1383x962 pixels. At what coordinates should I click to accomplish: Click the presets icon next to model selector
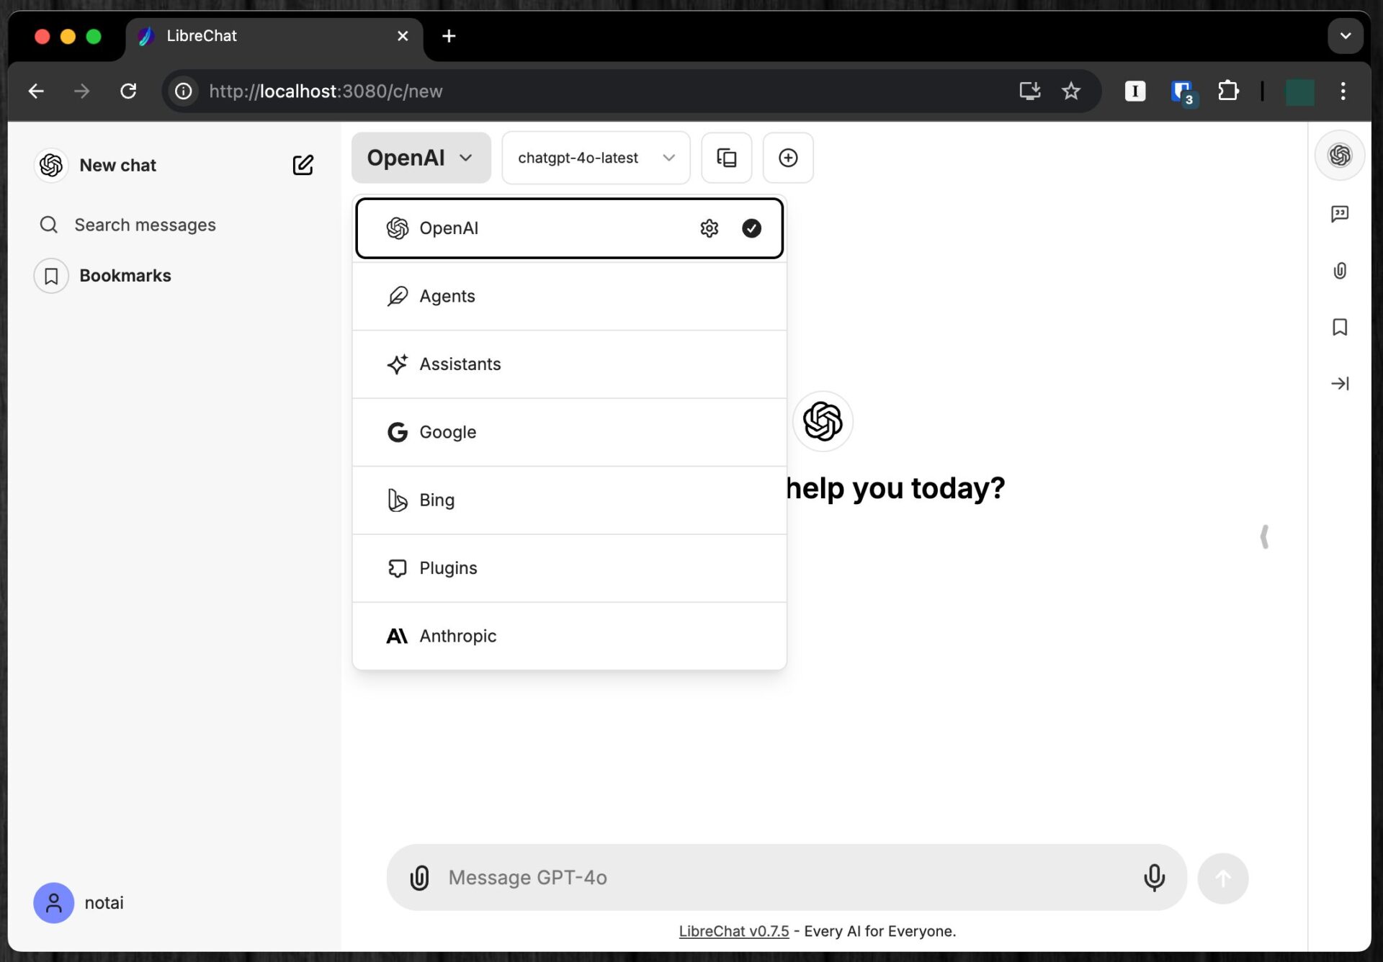pyautogui.click(x=726, y=158)
